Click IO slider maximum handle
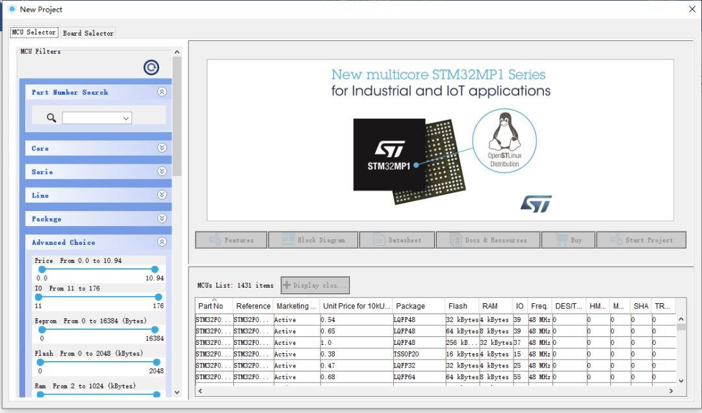The width and height of the screenshot is (702, 413). 158,297
